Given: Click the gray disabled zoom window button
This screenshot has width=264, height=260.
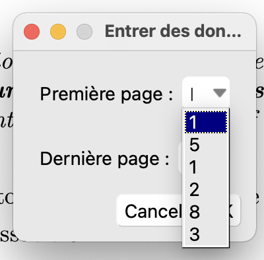Looking at the screenshot, I should coord(84,32).
